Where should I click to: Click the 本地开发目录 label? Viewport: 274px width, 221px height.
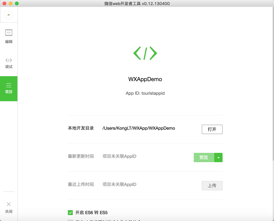pyautogui.click(x=81, y=128)
